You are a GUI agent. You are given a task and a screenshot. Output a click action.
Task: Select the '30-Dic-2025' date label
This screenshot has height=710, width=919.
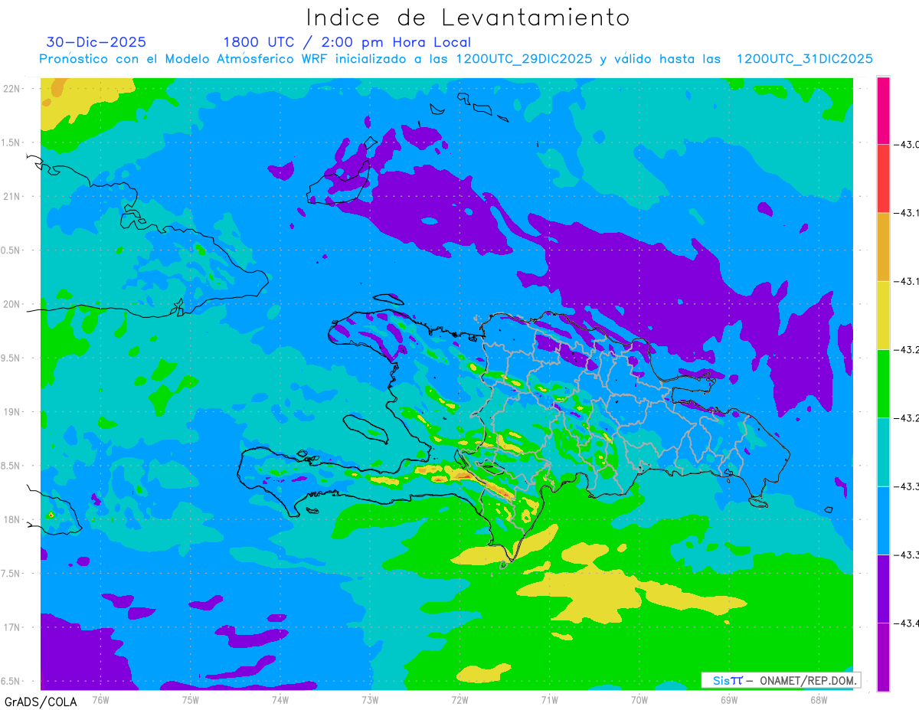pos(96,42)
